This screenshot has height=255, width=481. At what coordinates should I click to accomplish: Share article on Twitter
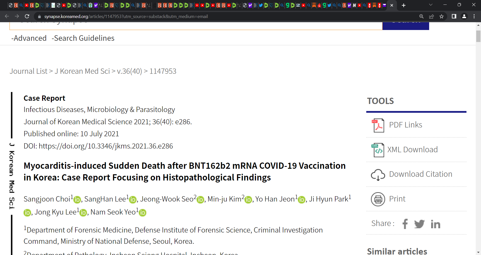pyautogui.click(x=419, y=224)
